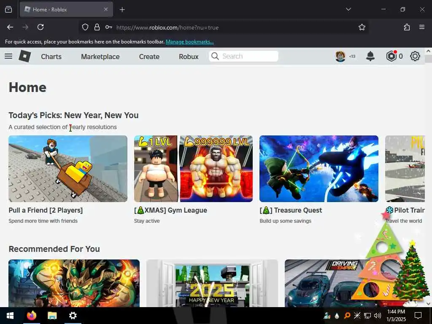Click the Stay active caption
The image size is (432, 324).
pyautogui.click(x=147, y=221)
